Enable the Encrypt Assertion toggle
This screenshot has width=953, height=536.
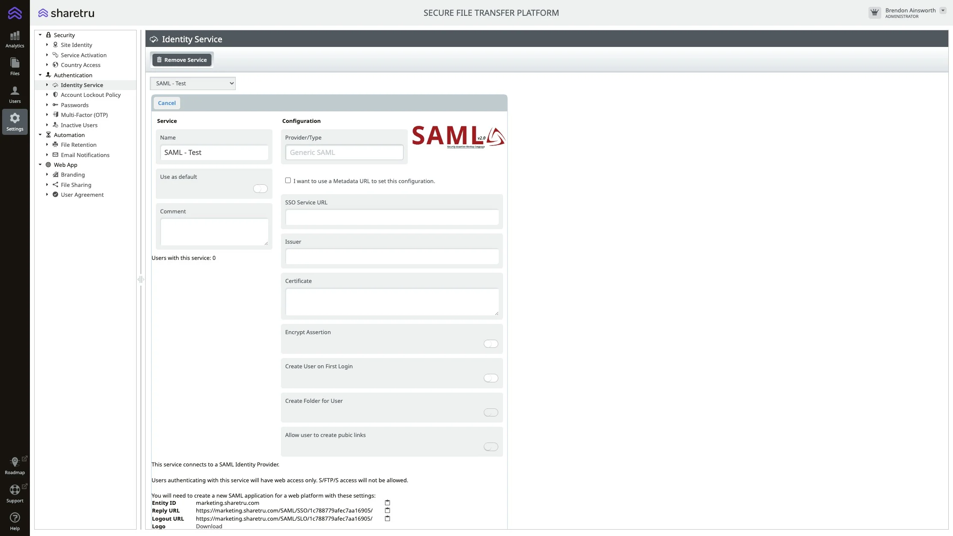tap(491, 344)
